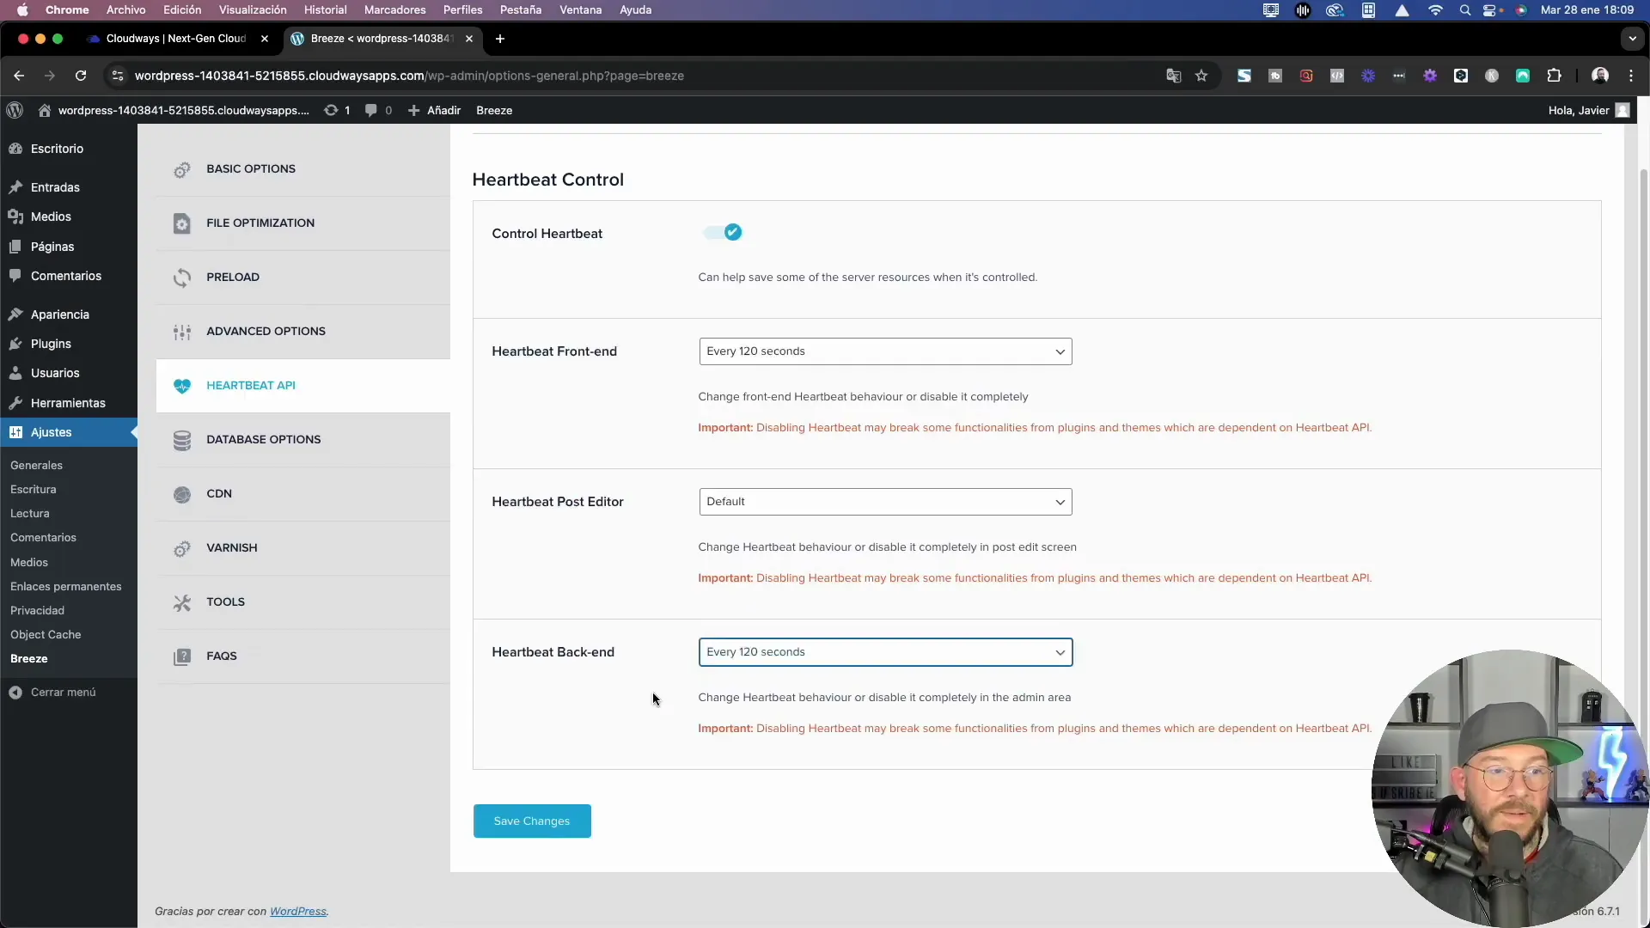Click Hola, Javier profile link

point(1588,110)
